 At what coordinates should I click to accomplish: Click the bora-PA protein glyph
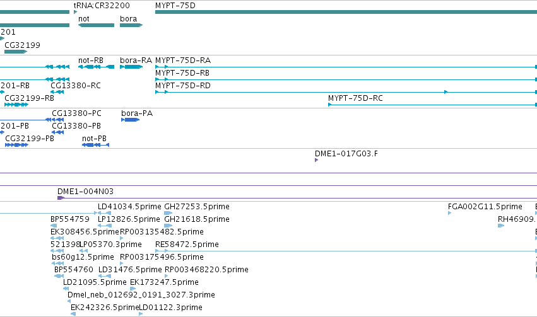tap(130, 120)
